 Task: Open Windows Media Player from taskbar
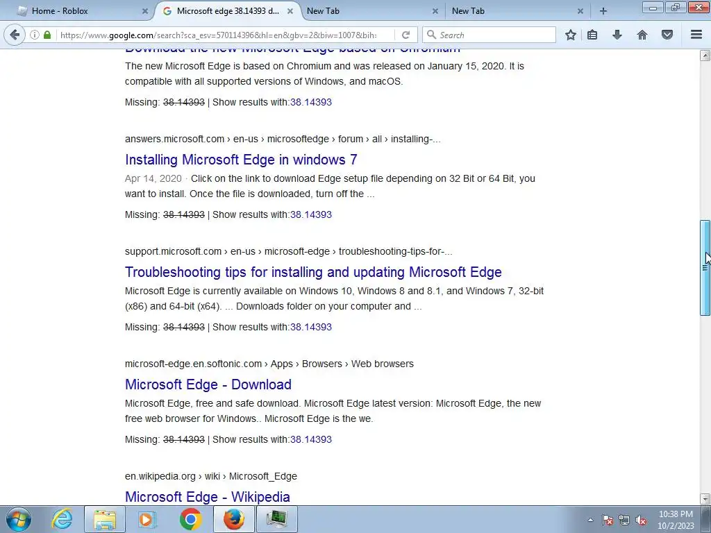[x=147, y=519]
